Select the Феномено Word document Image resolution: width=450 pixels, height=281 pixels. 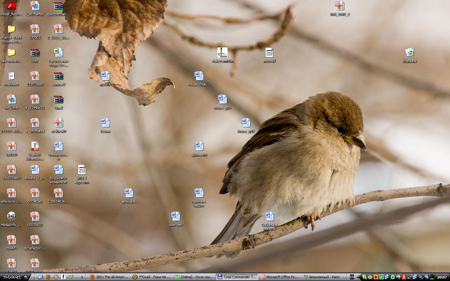pos(58,151)
